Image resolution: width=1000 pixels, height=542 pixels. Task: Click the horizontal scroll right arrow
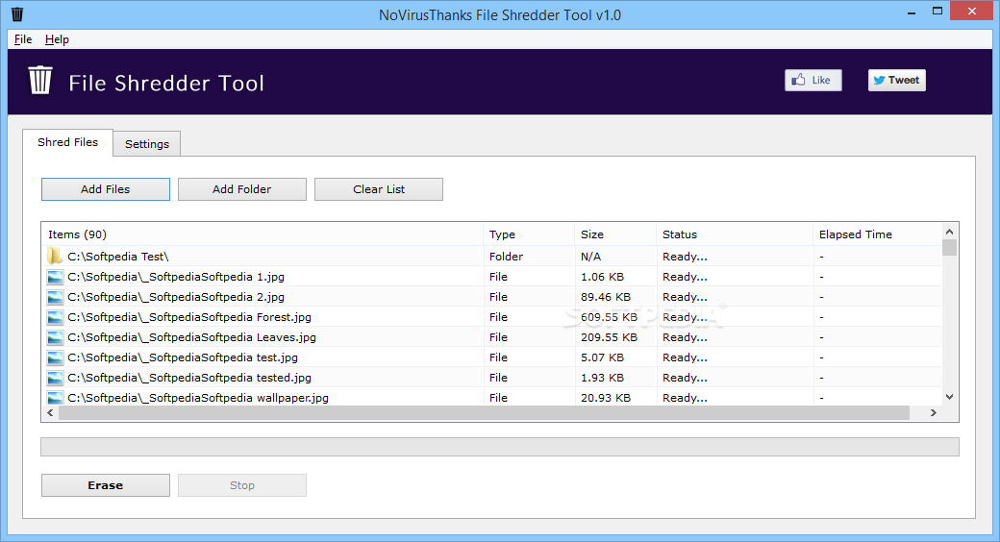(933, 412)
